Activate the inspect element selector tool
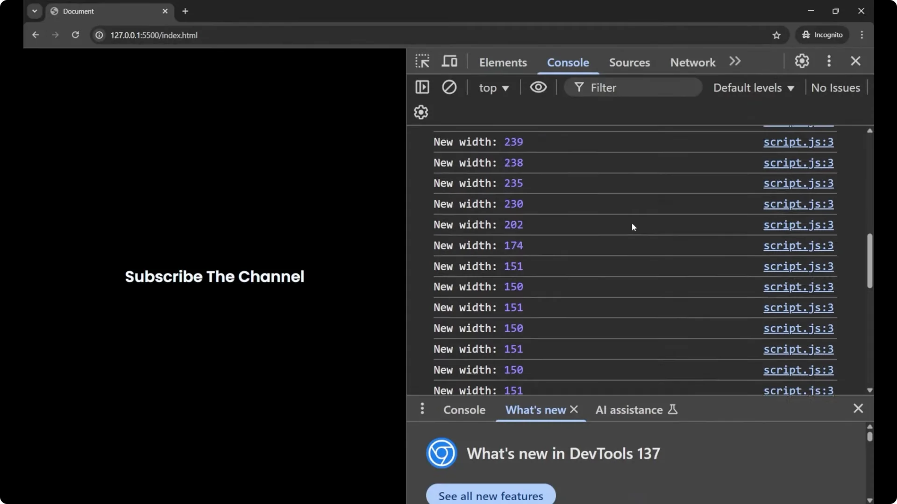The height and width of the screenshot is (504, 897). coord(422,62)
